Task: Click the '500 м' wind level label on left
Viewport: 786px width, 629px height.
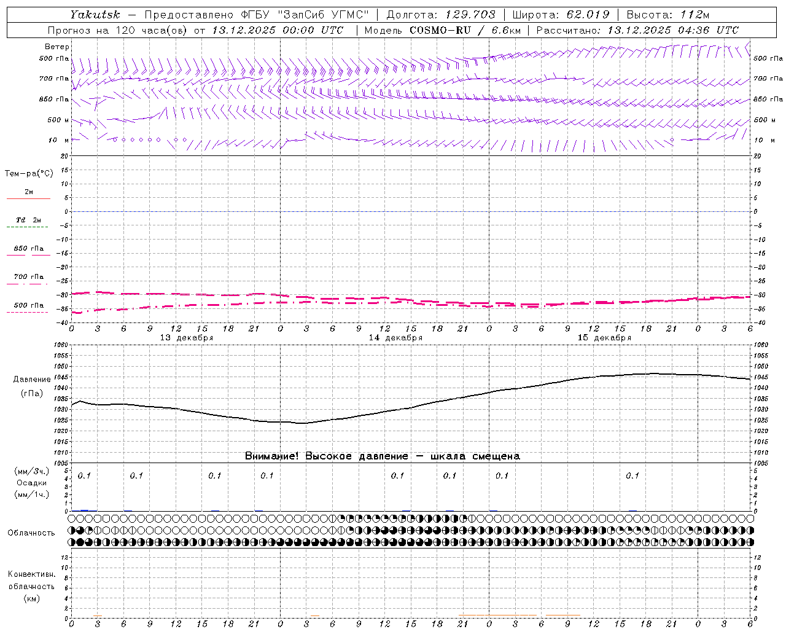Action: pos(58,120)
